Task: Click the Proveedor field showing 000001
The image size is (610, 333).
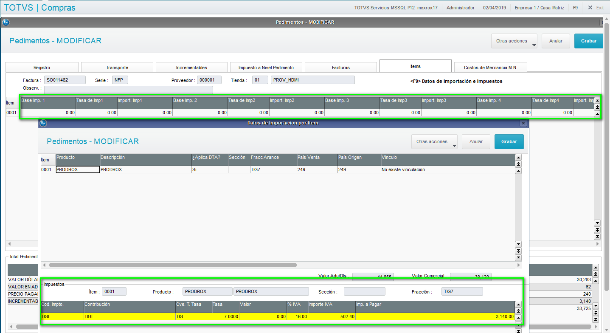Action: point(209,80)
